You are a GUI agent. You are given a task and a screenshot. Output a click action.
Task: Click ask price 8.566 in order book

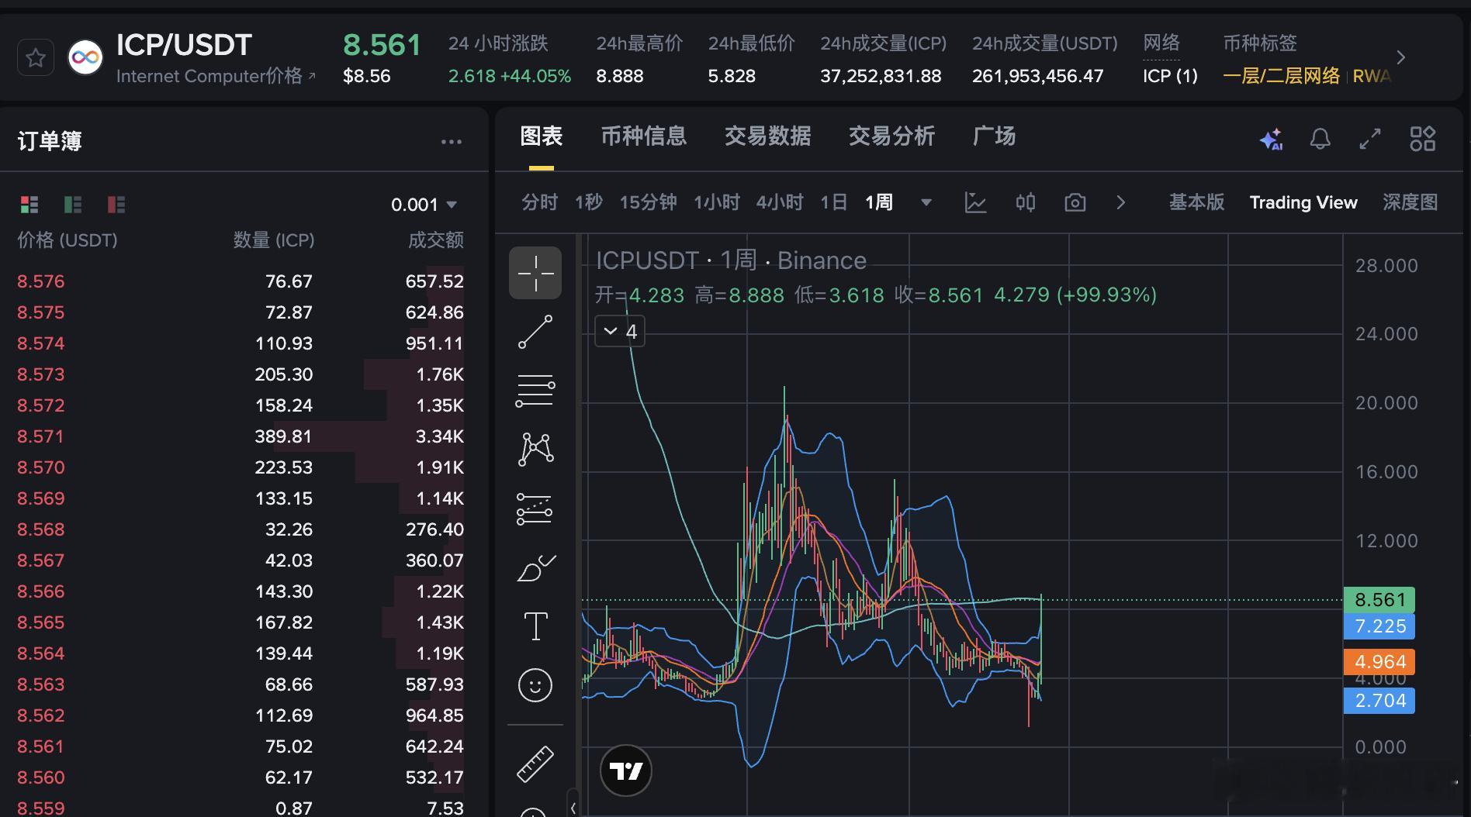click(41, 591)
